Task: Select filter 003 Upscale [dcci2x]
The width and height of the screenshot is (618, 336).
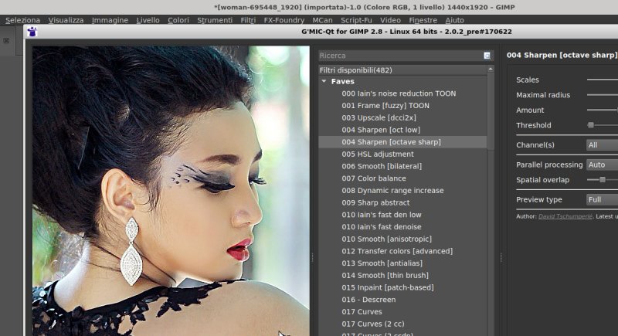Action: pos(379,117)
